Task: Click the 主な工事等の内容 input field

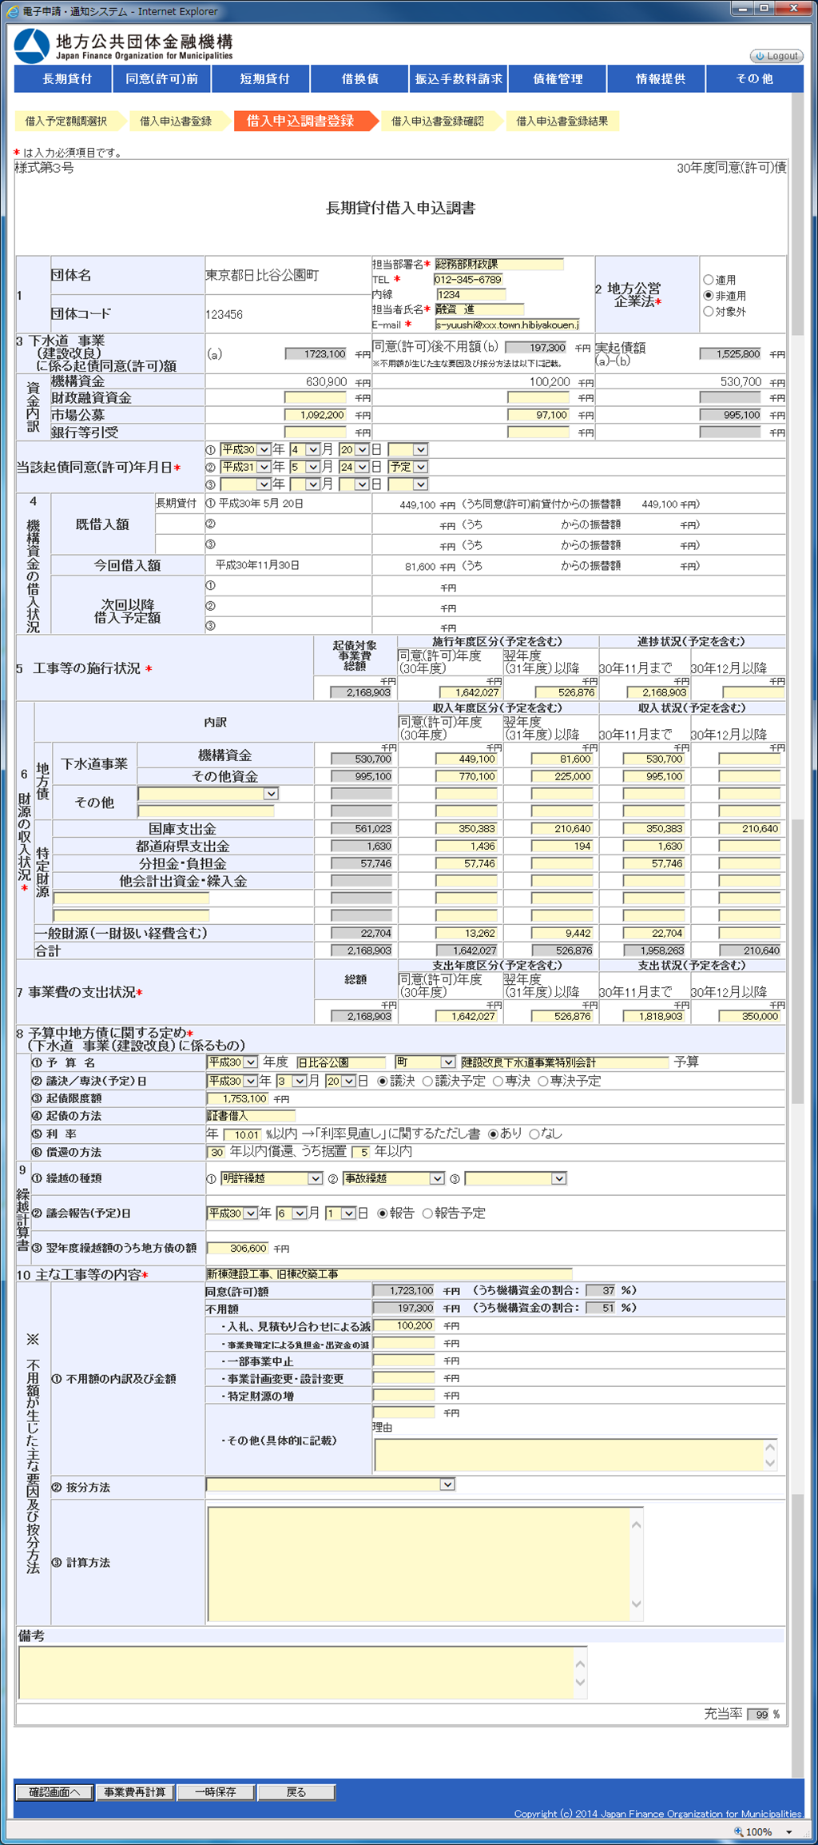Action: [389, 1274]
